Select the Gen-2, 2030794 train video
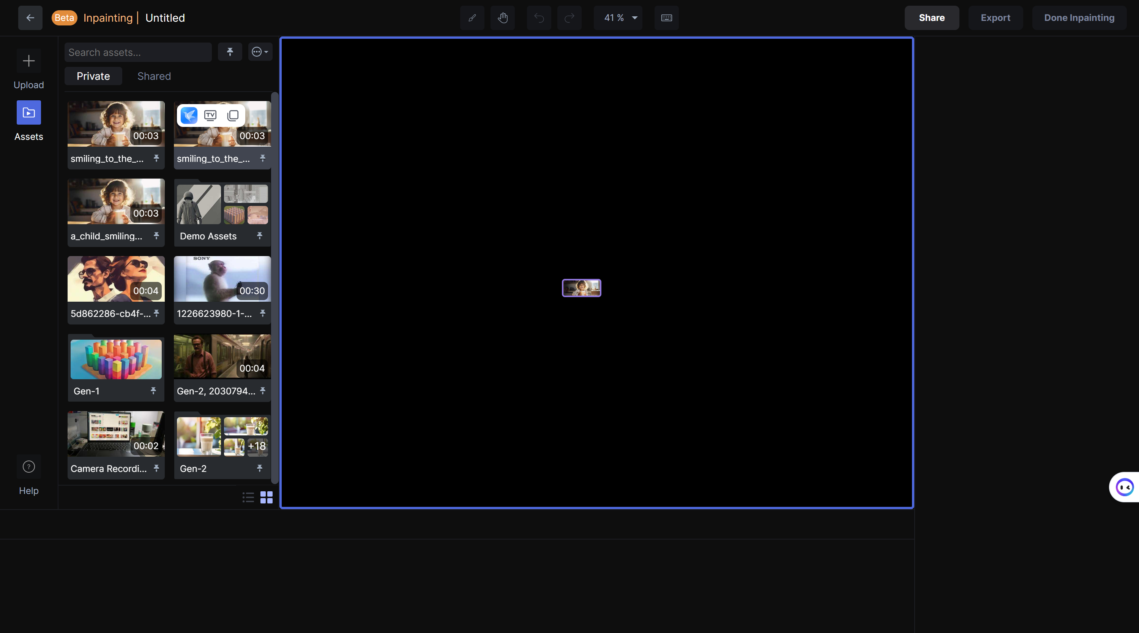1139x633 pixels. 222,356
